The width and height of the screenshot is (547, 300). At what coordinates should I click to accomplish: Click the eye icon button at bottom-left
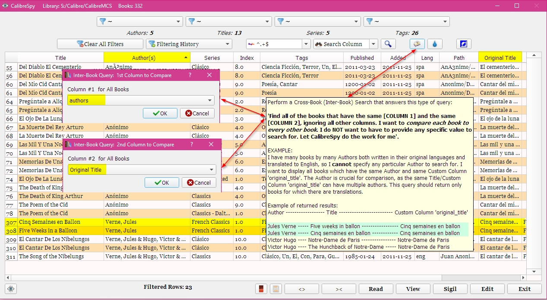point(11,289)
